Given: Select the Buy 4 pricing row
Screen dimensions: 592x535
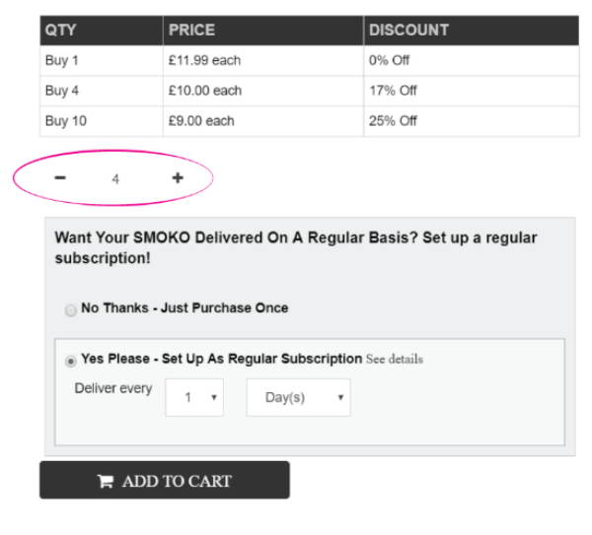Looking at the screenshot, I should tap(310, 91).
